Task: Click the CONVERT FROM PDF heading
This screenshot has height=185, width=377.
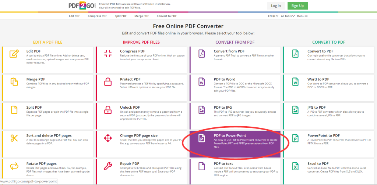Action: tap(235, 42)
